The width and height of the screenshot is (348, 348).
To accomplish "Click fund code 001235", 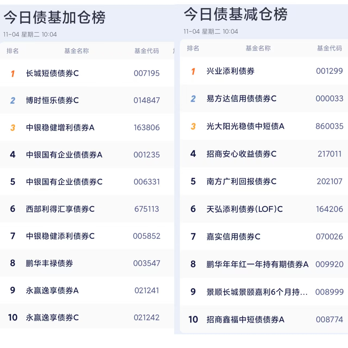I will point(147,155).
